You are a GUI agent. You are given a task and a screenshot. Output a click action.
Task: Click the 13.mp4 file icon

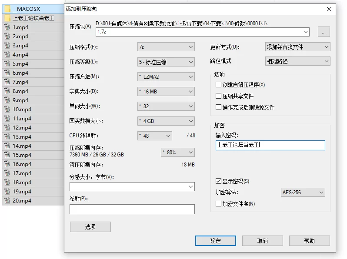click(x=7, y=137)
